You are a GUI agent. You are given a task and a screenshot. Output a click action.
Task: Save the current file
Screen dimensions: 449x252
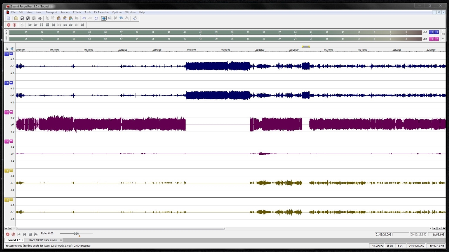click(x=22, y=18)
